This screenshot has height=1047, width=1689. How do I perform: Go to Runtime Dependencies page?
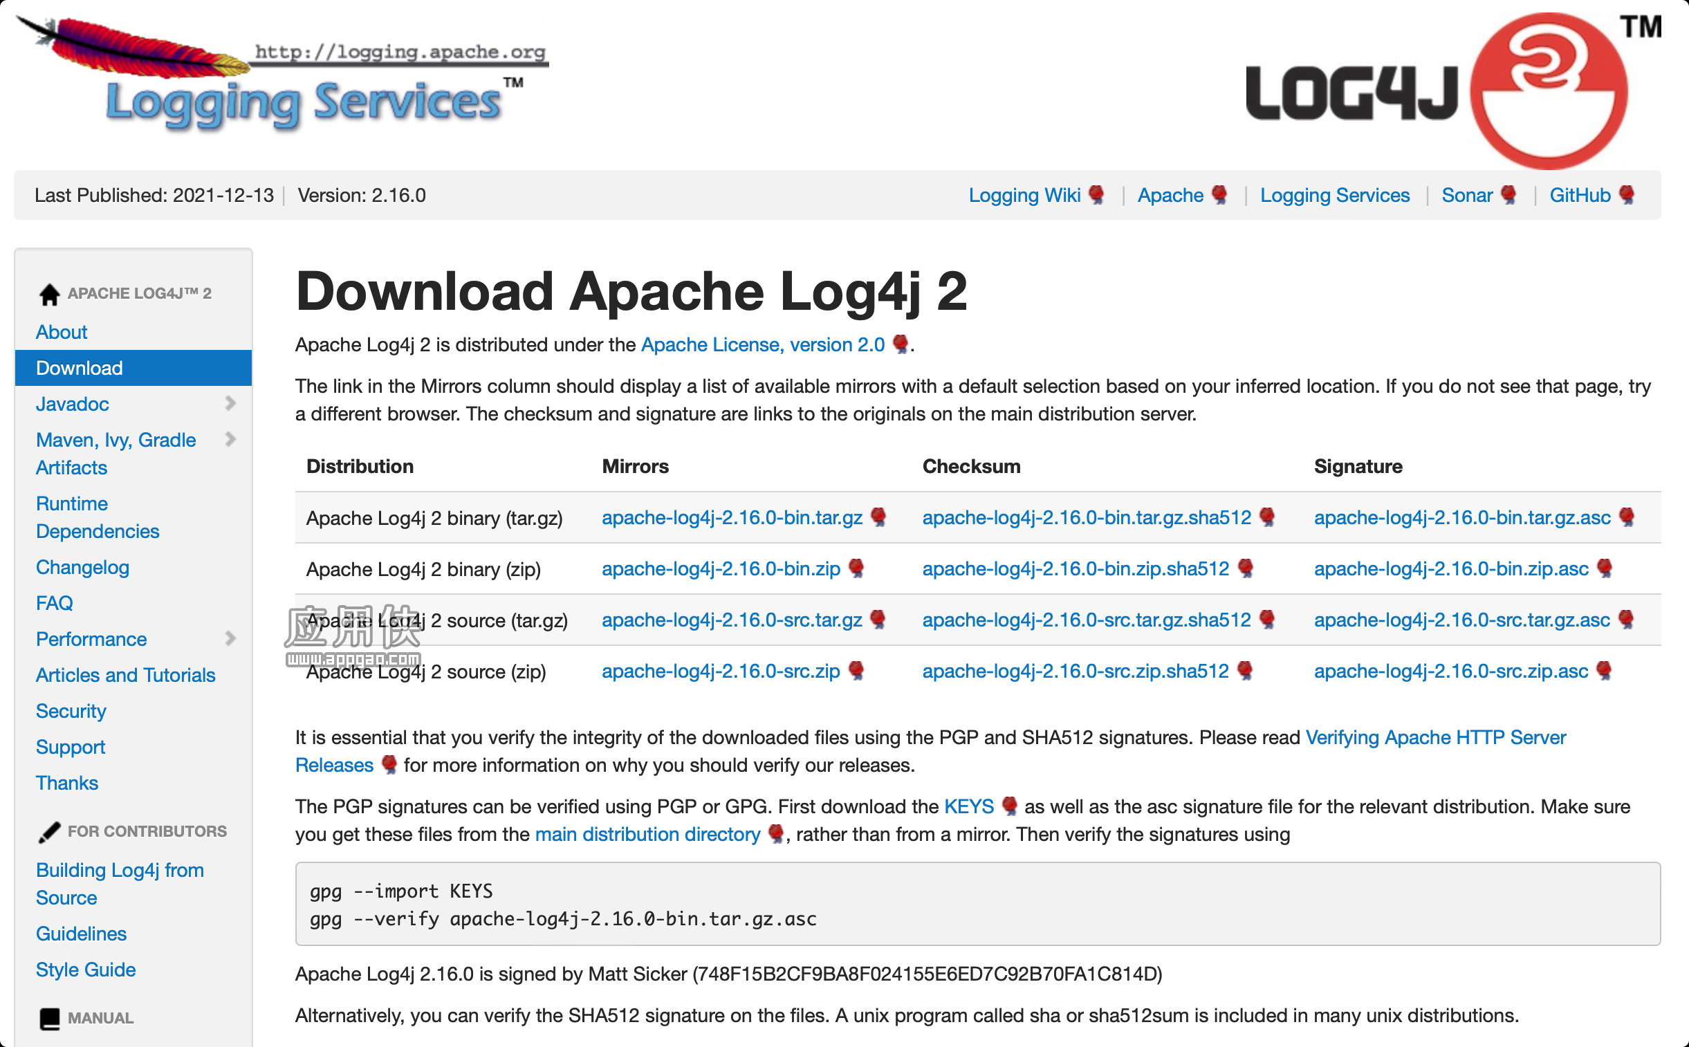point(98,517)
